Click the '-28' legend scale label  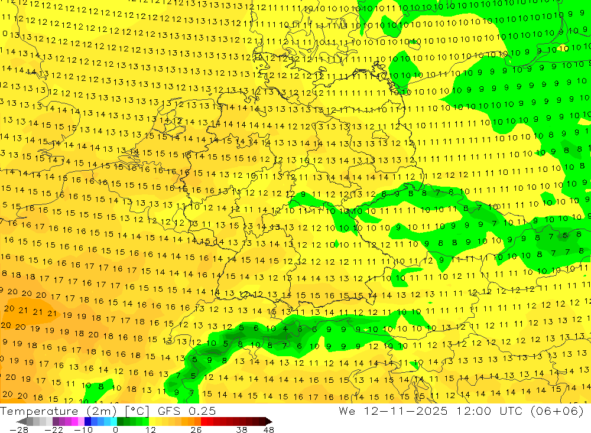[x=19, y=430]
